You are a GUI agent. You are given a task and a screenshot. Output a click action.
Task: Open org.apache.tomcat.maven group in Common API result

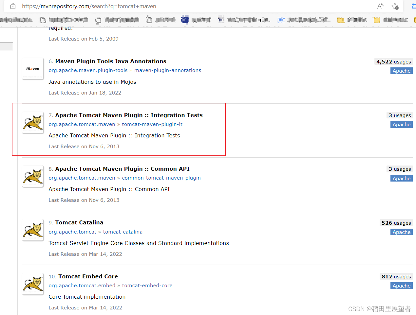(82, 178)
